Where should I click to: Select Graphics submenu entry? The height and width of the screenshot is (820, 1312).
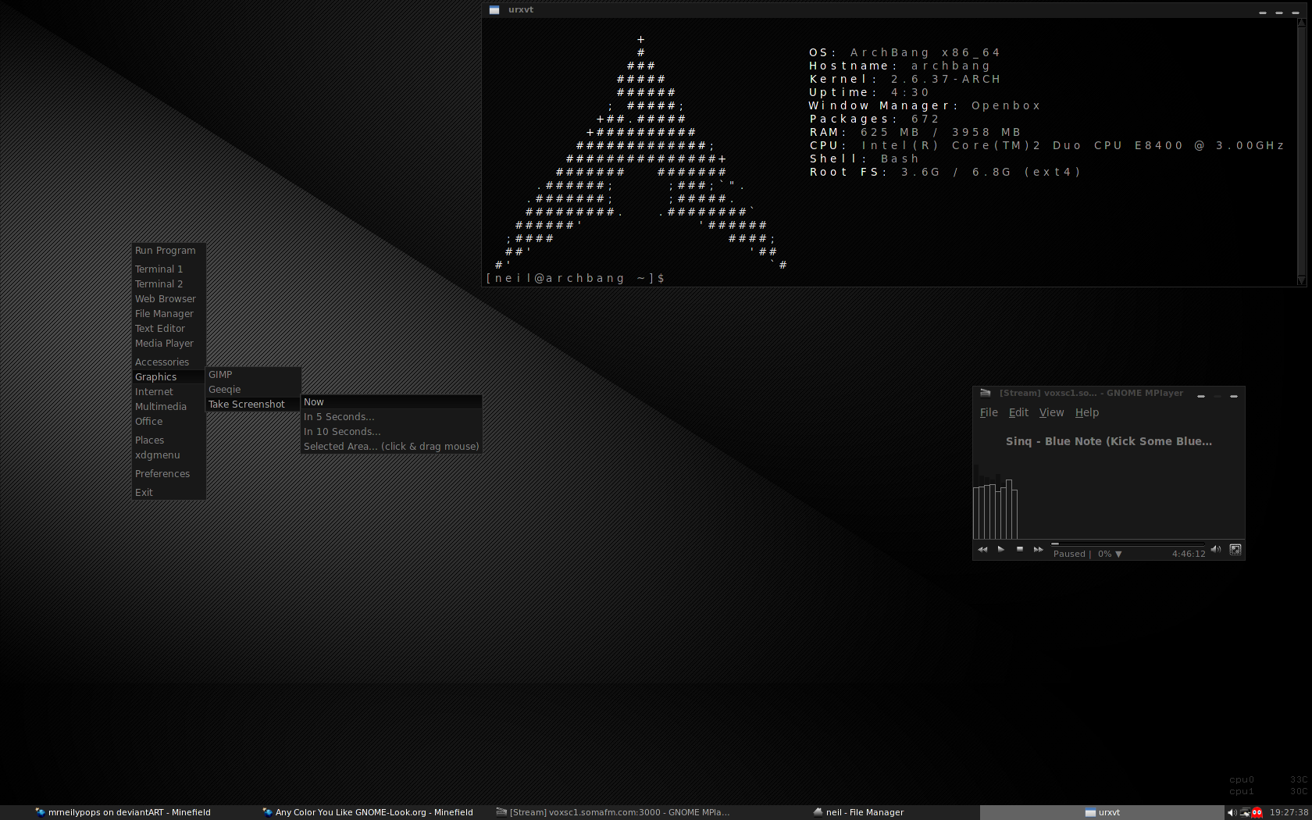[169, 377]
